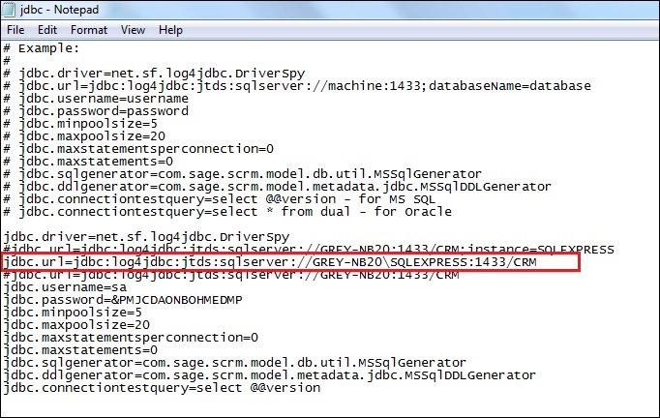
Task: Click the commented '# jdbc.driver=net.sf.log4jdbc.DriverSpy' line
Action: coord(154,74)
